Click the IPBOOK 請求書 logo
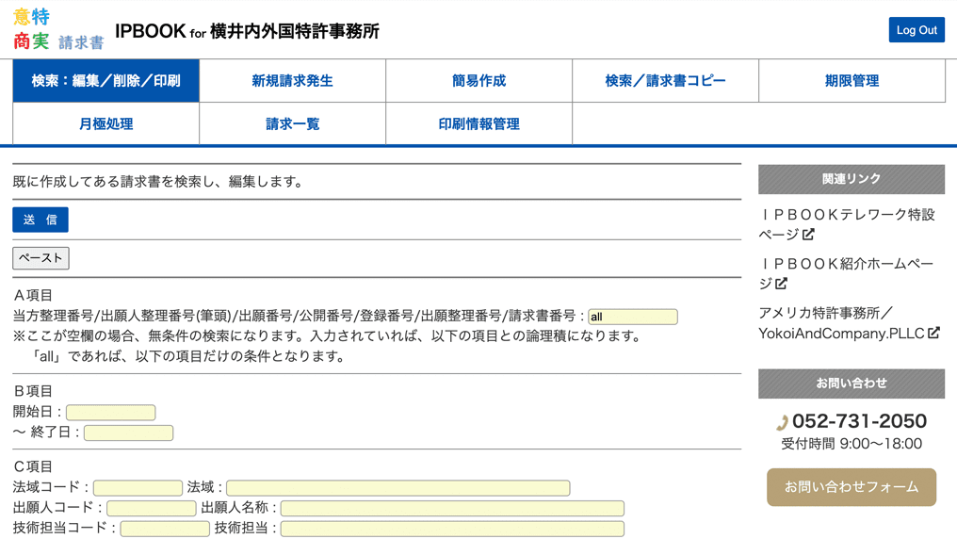This screenshot has width=957, height=539. (x=58, y=29)
